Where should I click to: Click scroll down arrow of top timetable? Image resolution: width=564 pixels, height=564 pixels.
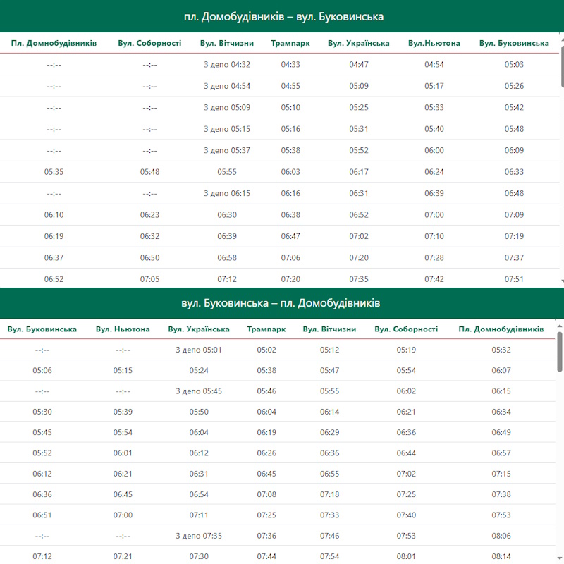(x=561, y=281)
